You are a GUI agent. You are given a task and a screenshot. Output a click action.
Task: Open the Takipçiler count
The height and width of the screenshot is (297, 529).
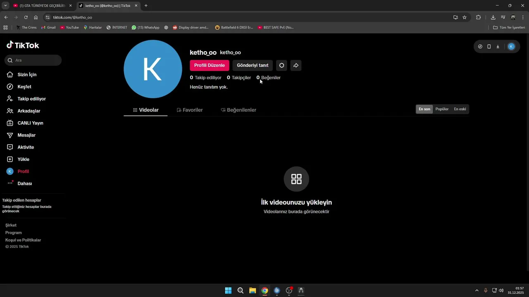tap(239, 78)
